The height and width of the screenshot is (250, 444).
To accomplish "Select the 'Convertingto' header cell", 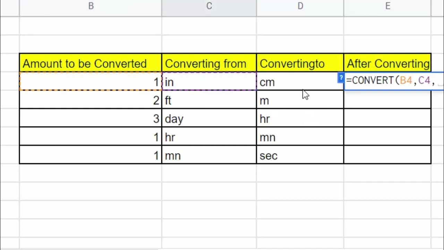I will click(x=300, y=64).
